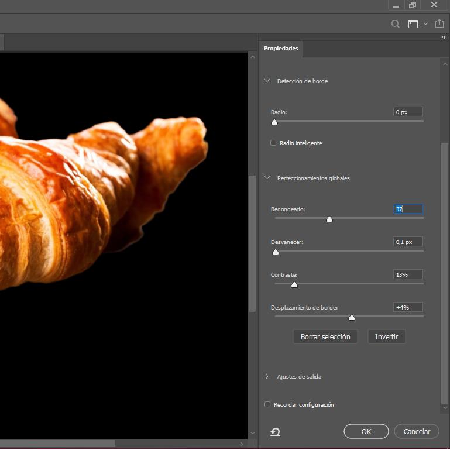Collapse the Perfeccionamientos globales section
Image resolution: width=450 pixels, height=450 pixels.
tap(267, 178)
